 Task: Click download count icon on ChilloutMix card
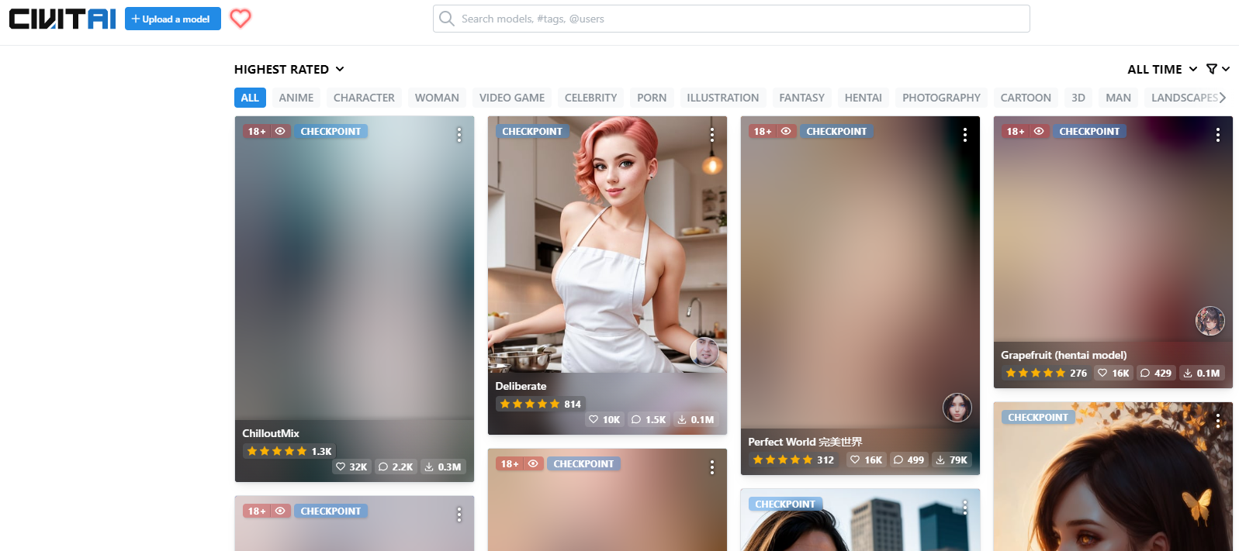coord(429,467)
